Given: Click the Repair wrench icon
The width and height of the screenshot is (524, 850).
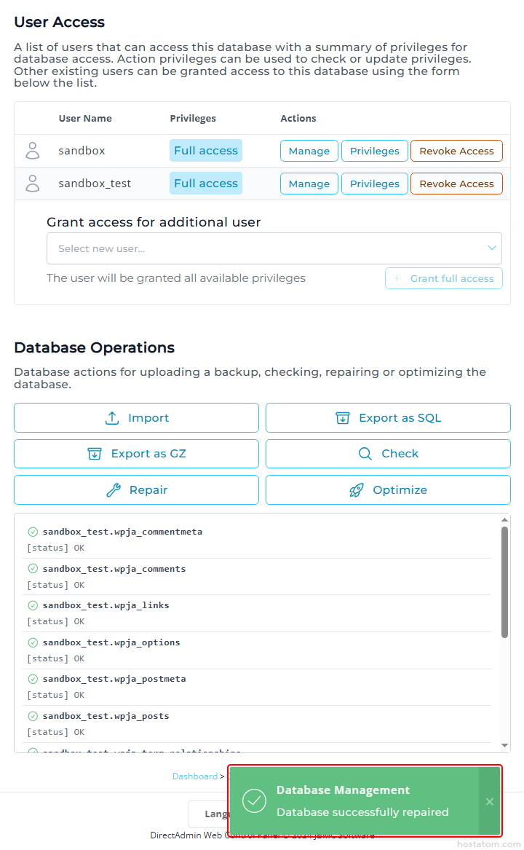Looking at the screenshot, I should tap(114, 490).
